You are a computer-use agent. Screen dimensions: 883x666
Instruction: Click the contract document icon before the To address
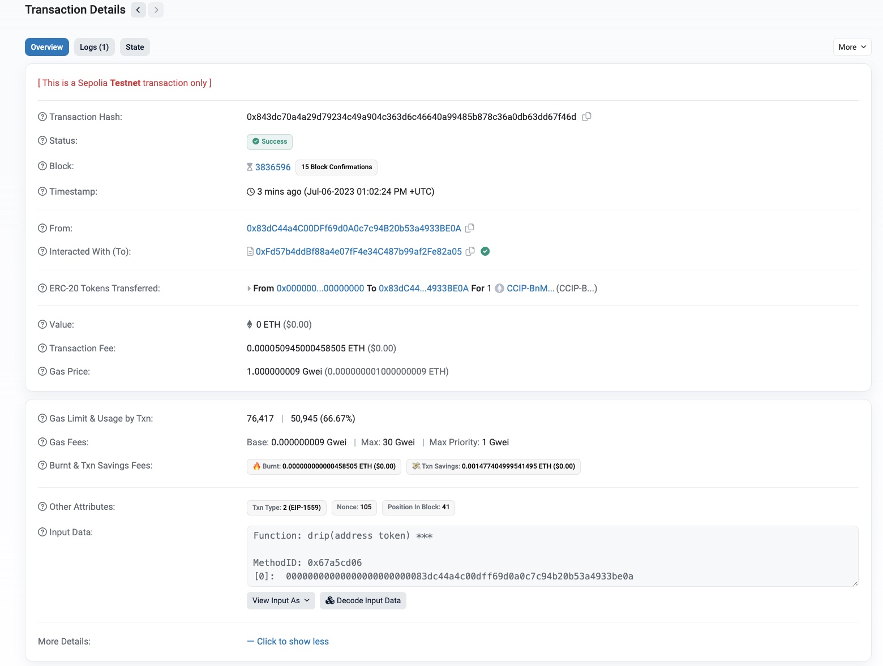coord(250,251)
